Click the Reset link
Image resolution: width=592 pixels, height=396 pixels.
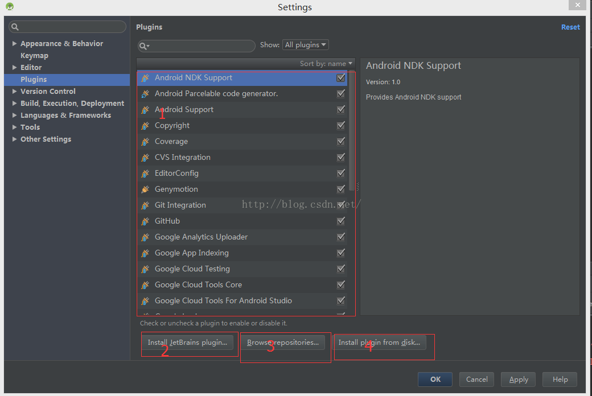coord(570,27)
